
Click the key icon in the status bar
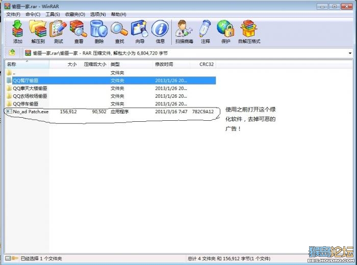pos(15,258)
